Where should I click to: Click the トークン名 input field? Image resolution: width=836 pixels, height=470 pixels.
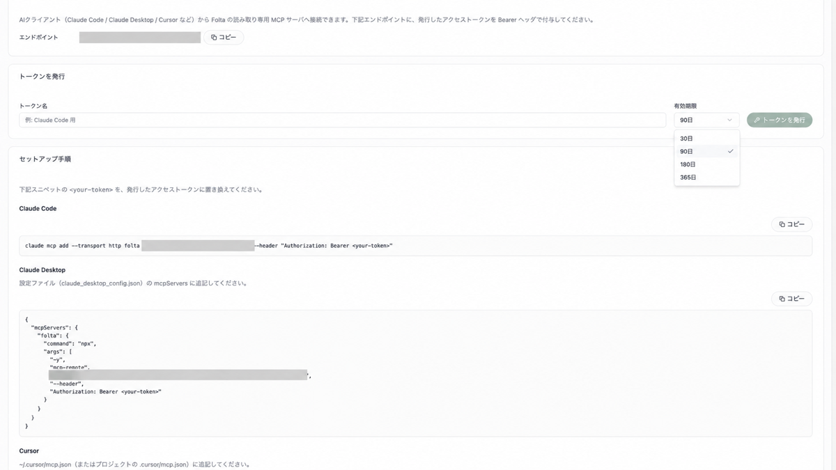click(x=342, y=120)
